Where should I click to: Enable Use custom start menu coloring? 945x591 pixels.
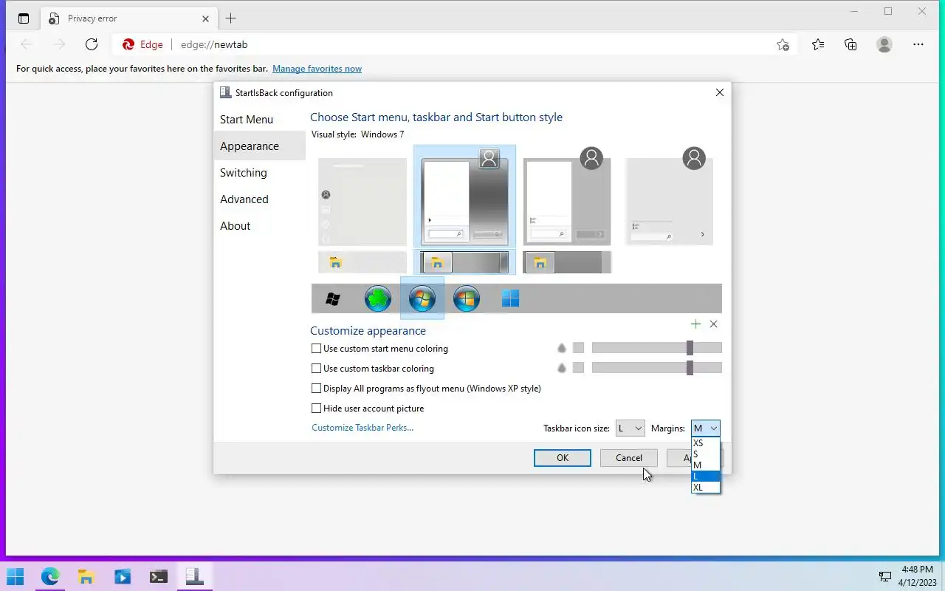[x=316, y=348]
